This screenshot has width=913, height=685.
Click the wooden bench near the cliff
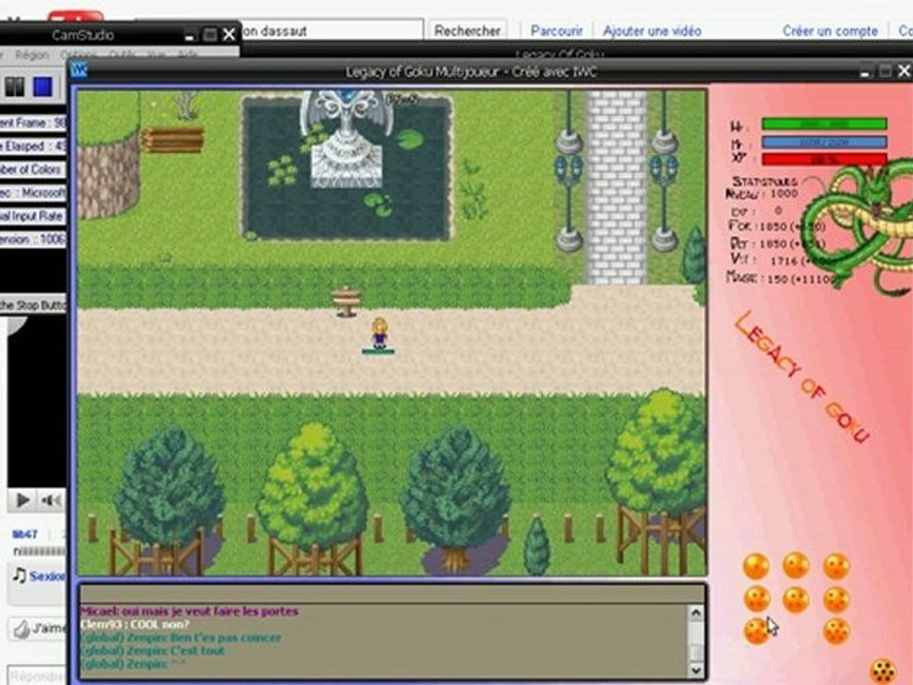coord(172,141)
